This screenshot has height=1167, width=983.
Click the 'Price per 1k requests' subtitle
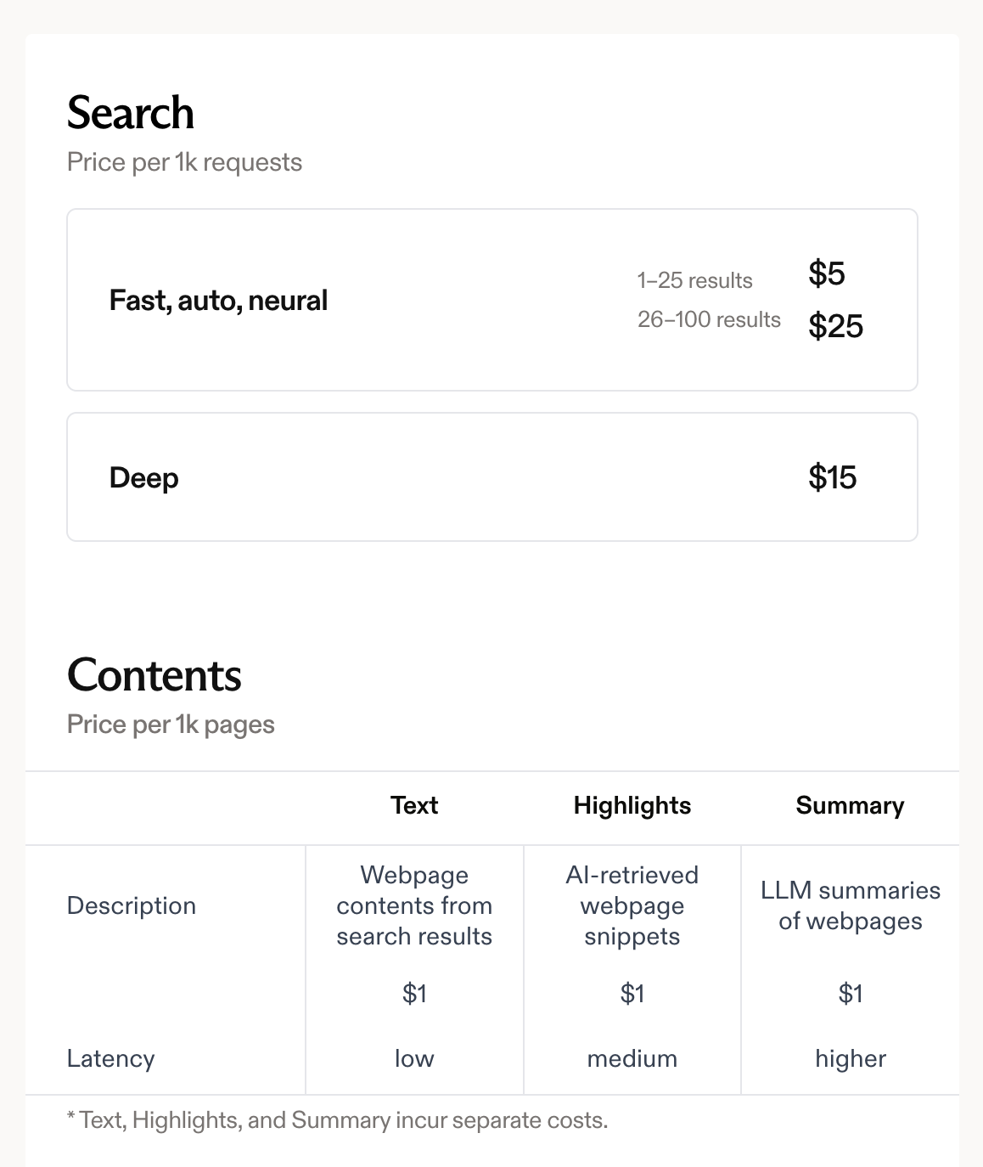pyautogui.click(x=184, y=162)
